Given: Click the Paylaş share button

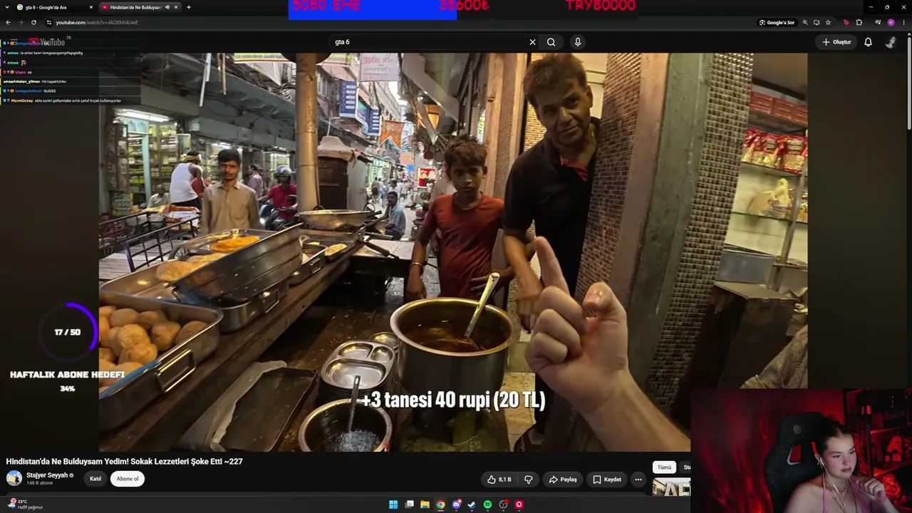Looking at the screenshot, I should (x=562, y=480).
